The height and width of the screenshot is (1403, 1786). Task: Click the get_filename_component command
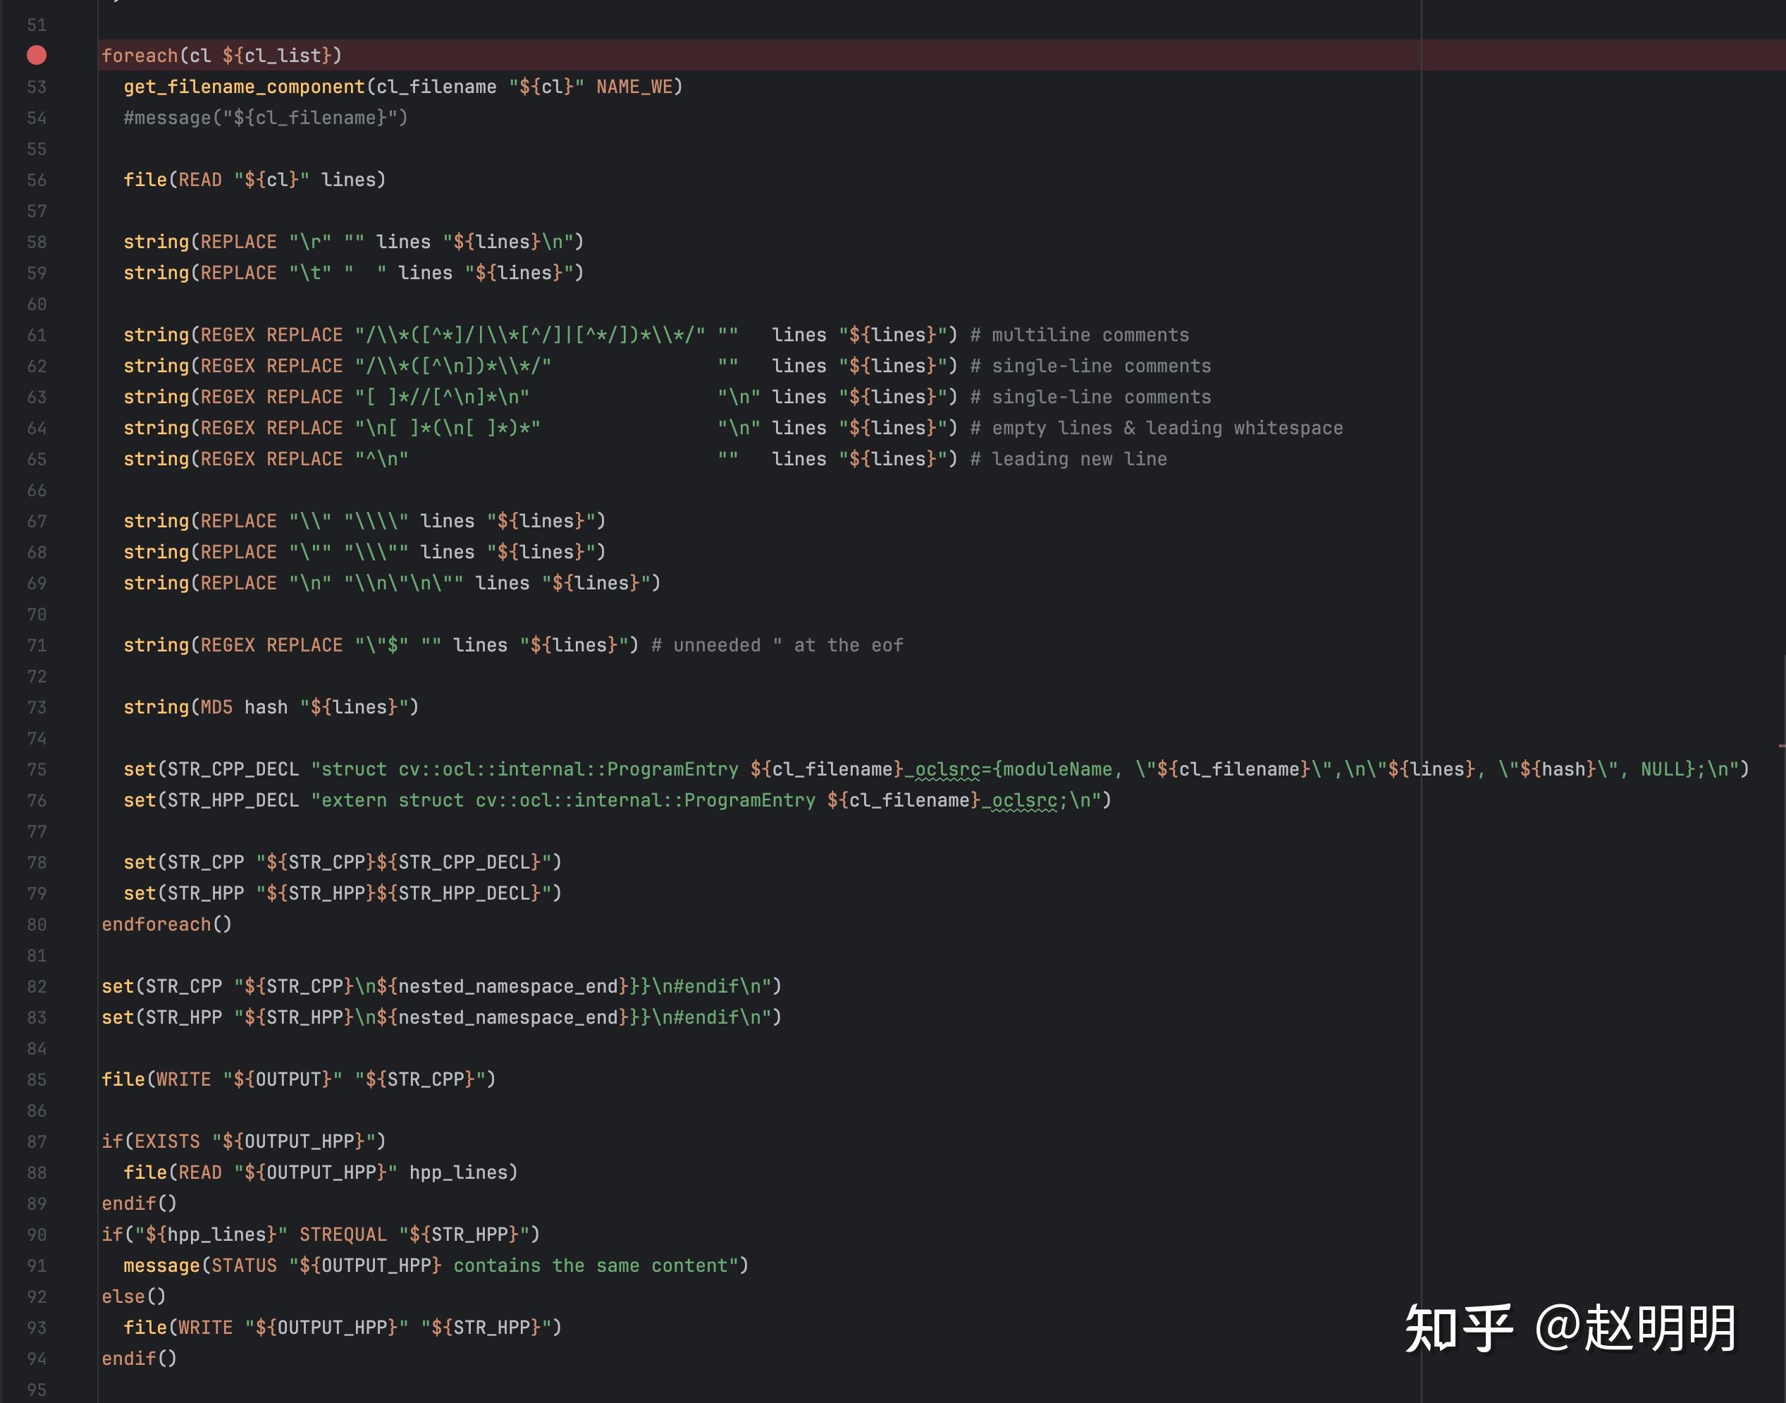pyautogui.click(x=244, y=87)
